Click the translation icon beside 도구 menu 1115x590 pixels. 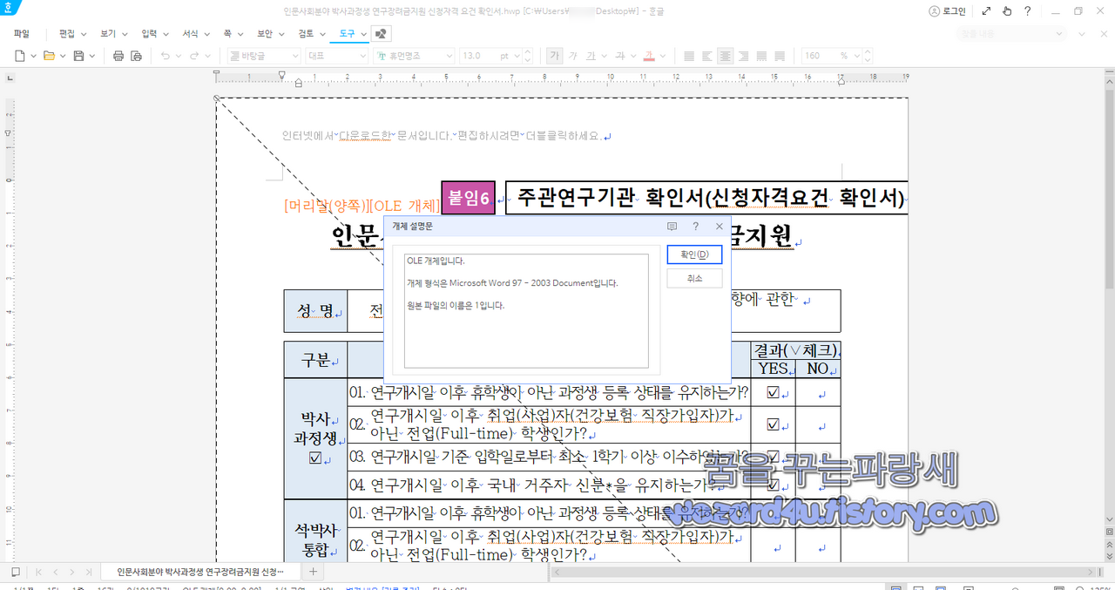coord(382,34)
